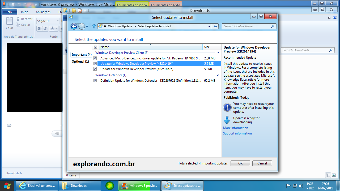
Task: Switch to Animações tab in Movie Maker
Action: (x=43, y=12)
